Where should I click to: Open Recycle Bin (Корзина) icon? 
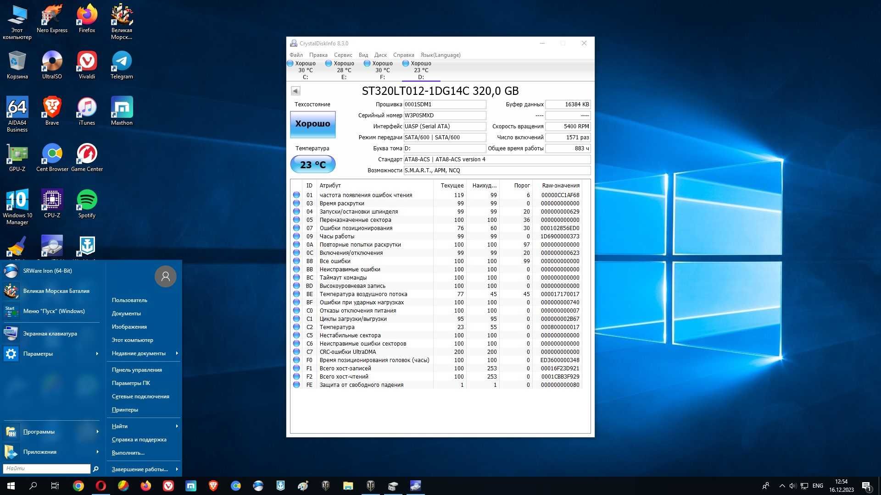pos(17,65)
